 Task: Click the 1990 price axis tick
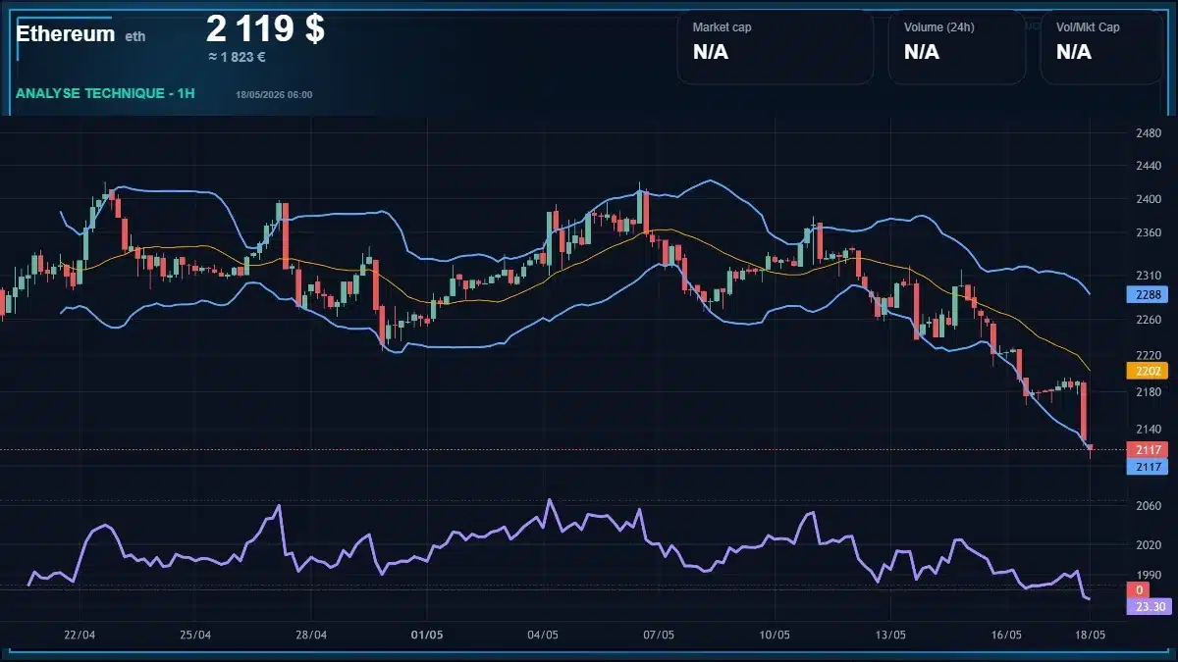pyautogui.click(x=1148, y=576)
